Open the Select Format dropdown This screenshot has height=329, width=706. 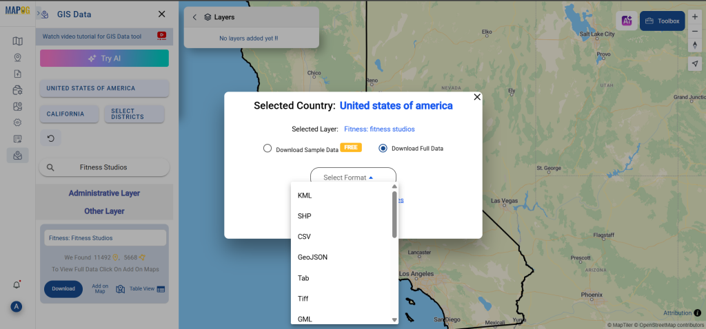(x=353, y=178)
